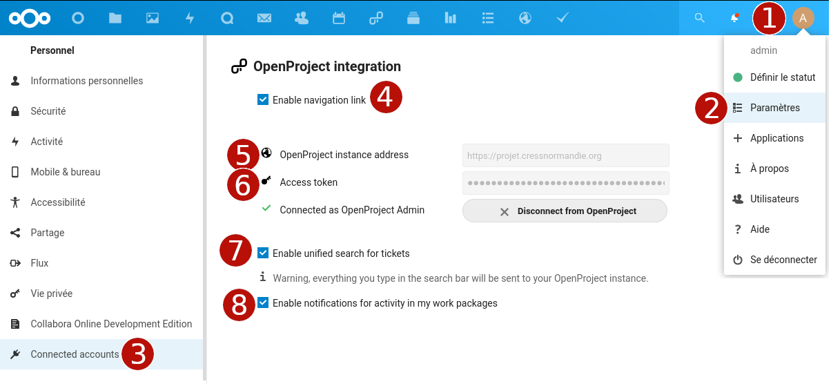Click the power icon beside Se déconnecter
Image resolution: width=831 pixels, height=384 pixels.
[x=737, y=260]
